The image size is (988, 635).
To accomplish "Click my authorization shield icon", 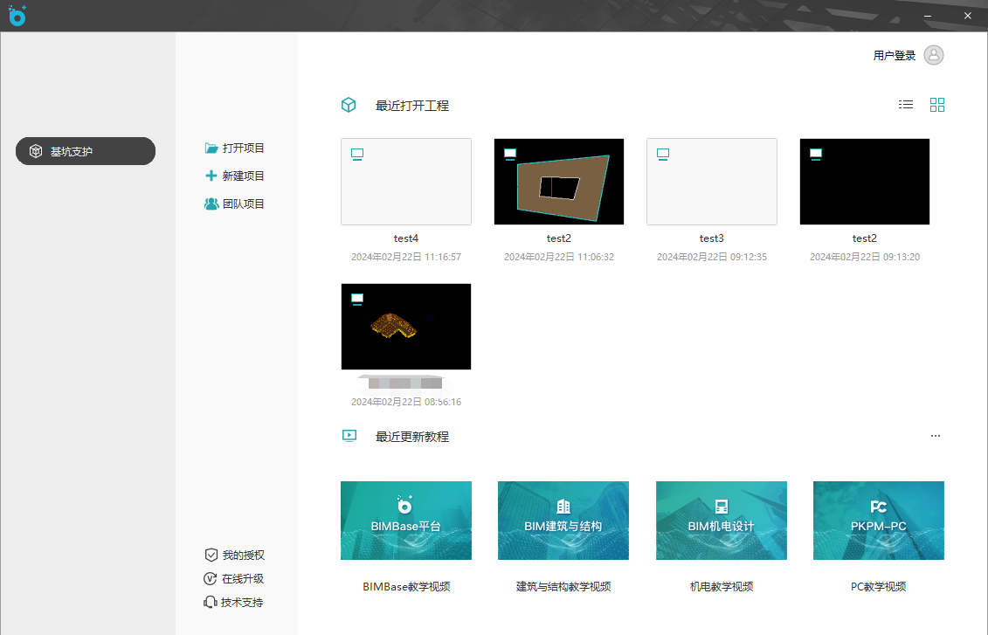I will pyautogui.click(x=211, y=556).
